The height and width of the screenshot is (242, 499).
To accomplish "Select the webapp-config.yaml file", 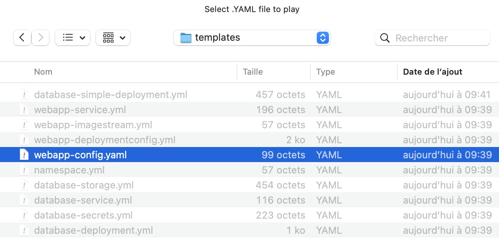I will pos(81,155).
